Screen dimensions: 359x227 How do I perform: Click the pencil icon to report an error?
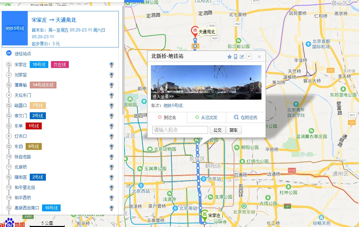[242, 57]
